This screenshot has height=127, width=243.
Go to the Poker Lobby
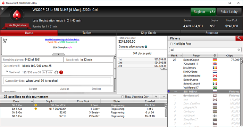click(229, 12)
